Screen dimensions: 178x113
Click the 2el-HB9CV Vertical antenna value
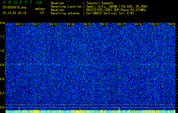[110, 13]
